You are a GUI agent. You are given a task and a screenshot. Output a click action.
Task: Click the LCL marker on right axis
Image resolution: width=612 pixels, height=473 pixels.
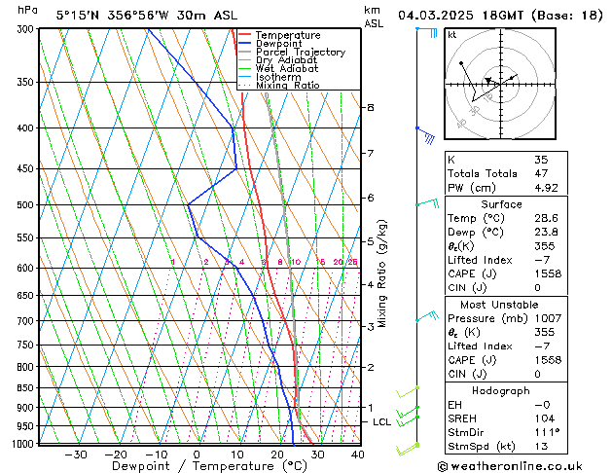pyautogui.click(x=381, y=421)
